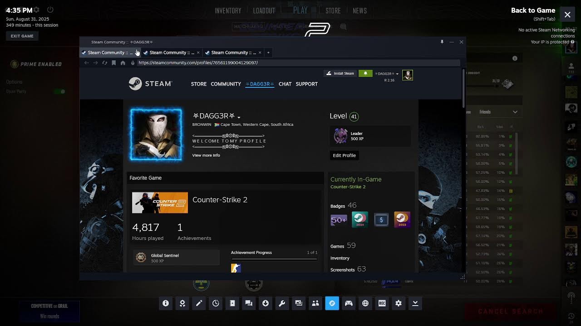Collapse the overlay toolbar with the underlined arrow

pos(415,303)
